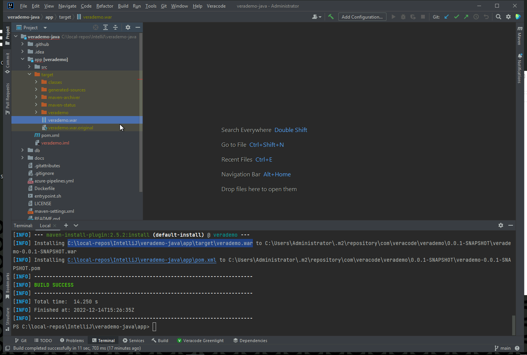
Task: Toggle tool window bars icon in status bar
Action: pos(8,348)
